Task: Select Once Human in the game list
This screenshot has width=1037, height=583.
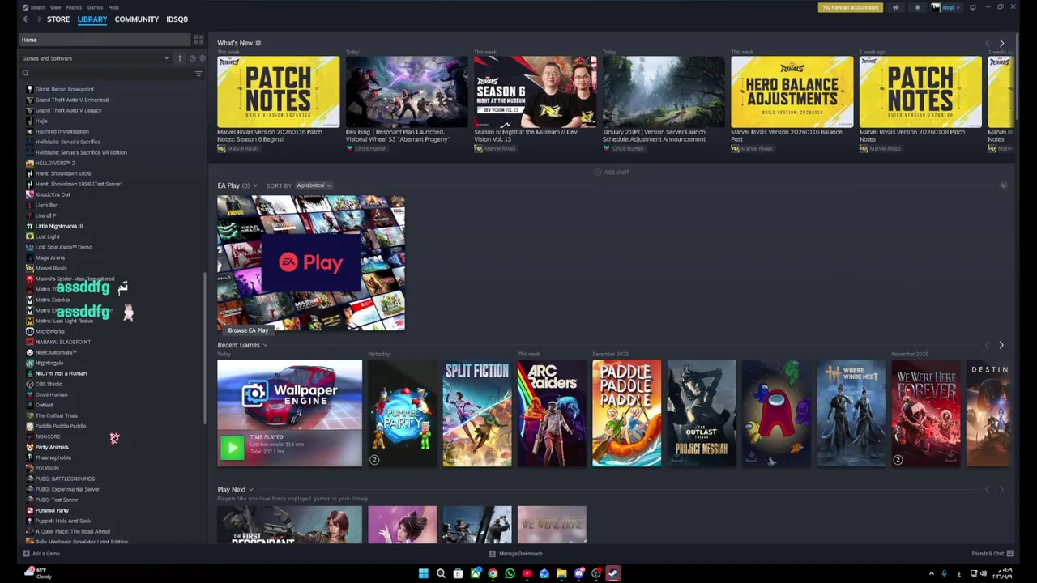Action: click(x=50, y=394)
